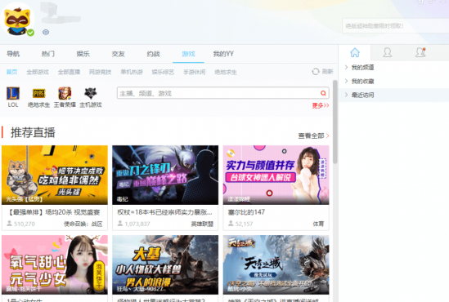The height and width of the screenshot is (302, 449).
Task: Click the small eye icon under username
Action: pos(46,33)
